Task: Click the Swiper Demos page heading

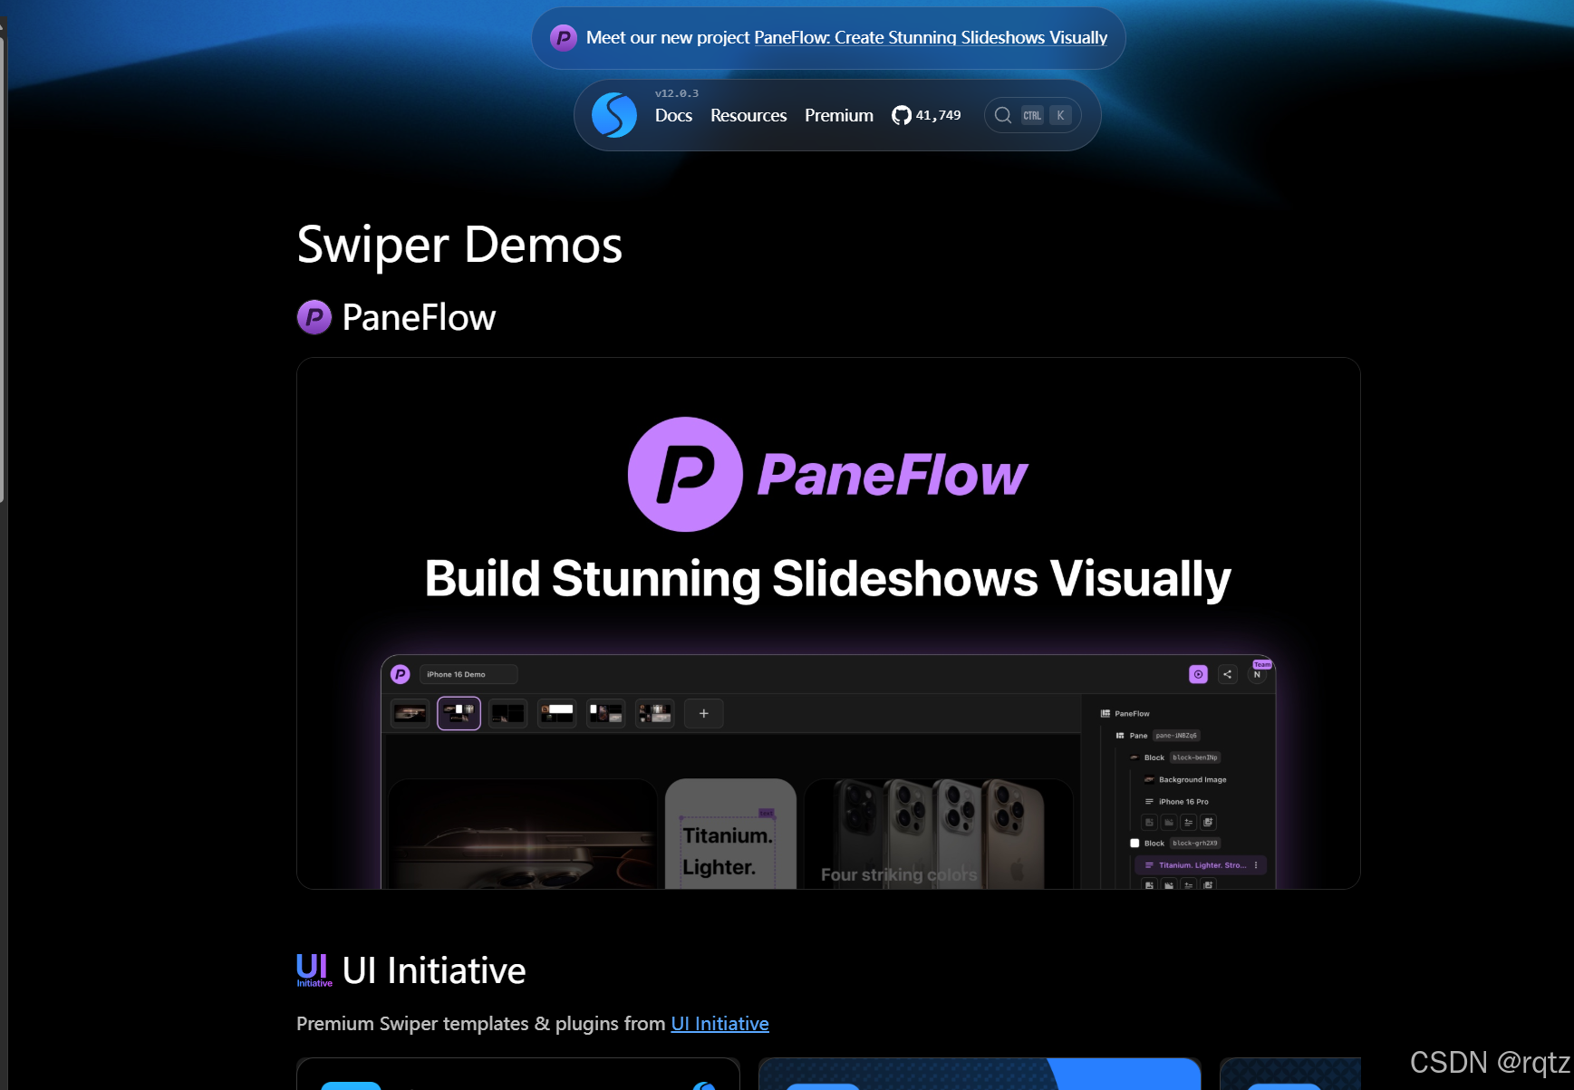Action: [x=459, y=245]
